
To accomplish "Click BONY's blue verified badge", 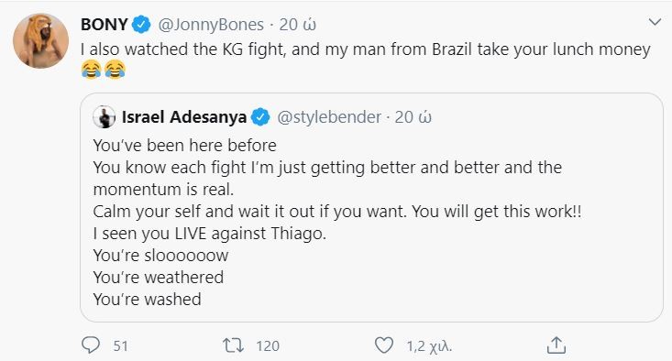I will pyautogui.click(x=141, y=25).
